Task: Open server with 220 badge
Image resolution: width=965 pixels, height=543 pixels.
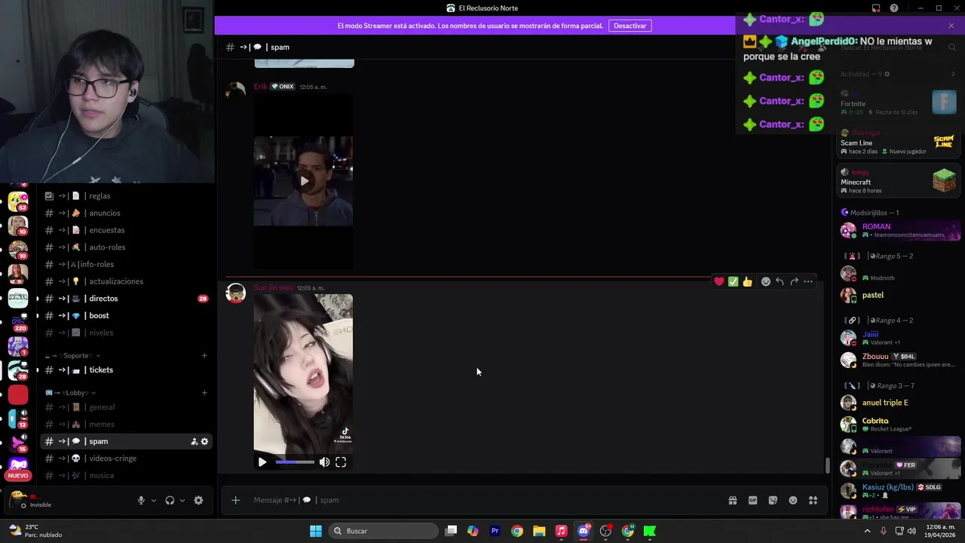Action: [x=18, y=322]
